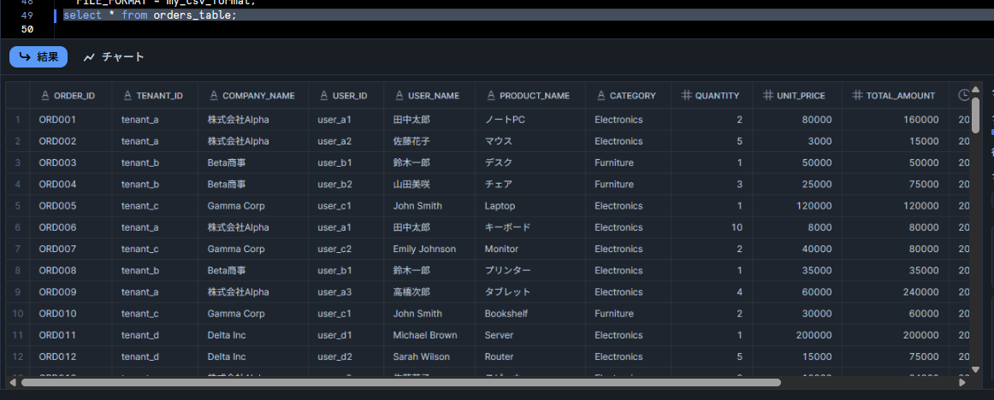Select the Laptop product cell
This screenshot has height=400, width=994.
(x=530, y=206)
